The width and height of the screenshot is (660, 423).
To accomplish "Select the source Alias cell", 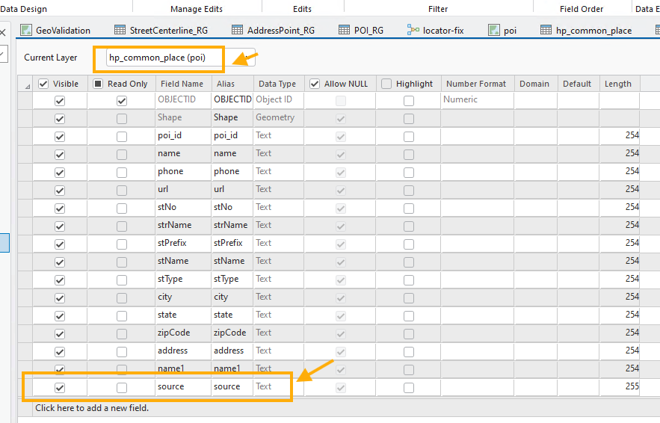I will [232, 387].
